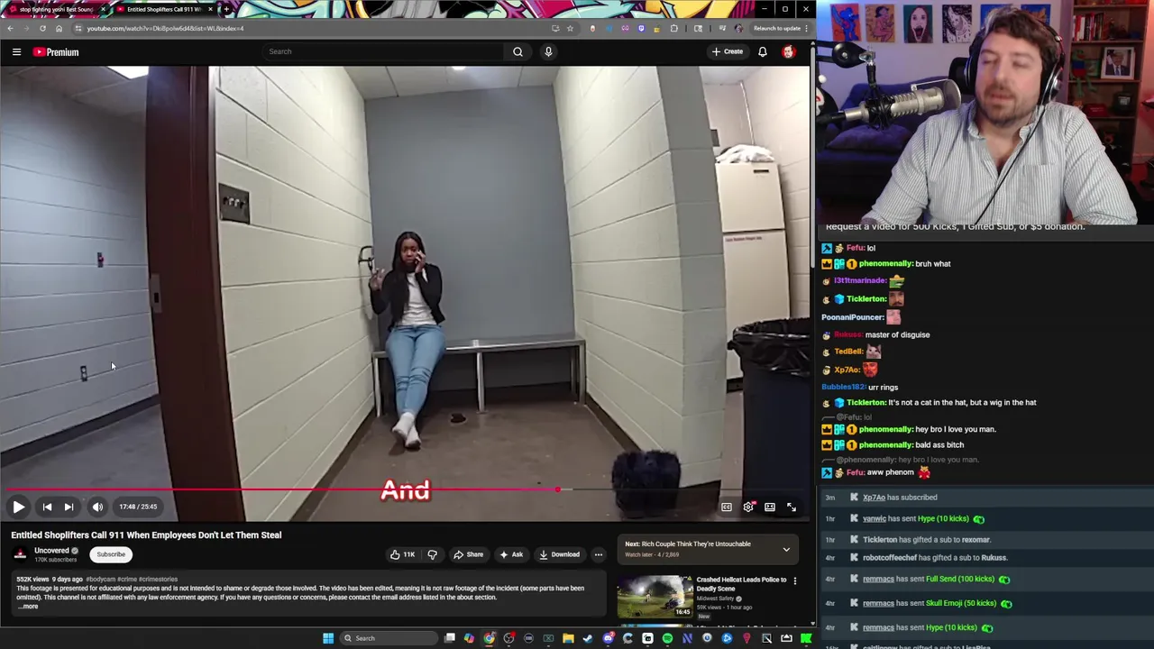Click Rukuss name beside 'master of disguise'

coord(847,335)
